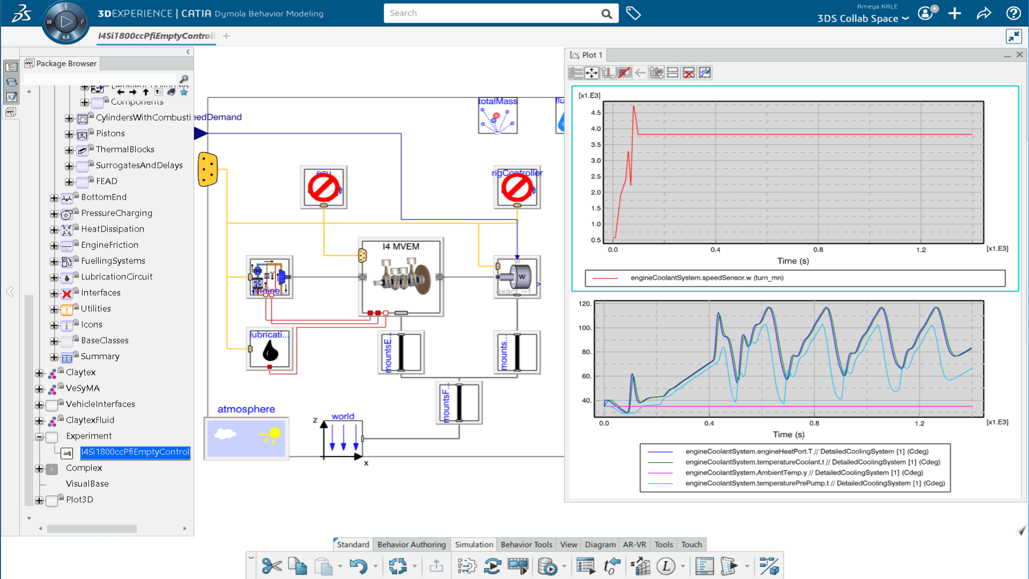Screen dimensions: 1029x579
Task: Open the Undo history dropdown arrow
Action: 375,566
